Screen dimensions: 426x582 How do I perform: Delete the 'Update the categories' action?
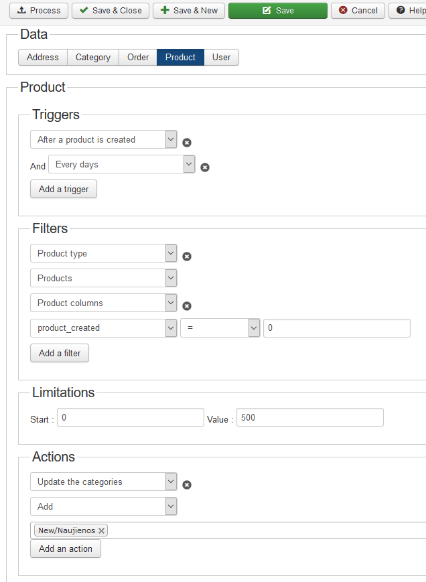(187, 485)
